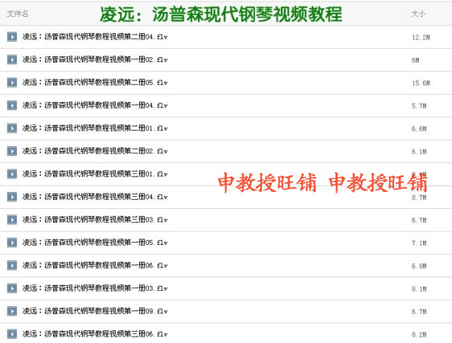Click the 6.8M size value
Viewport: 452px width, 343px height.
pos(419,266)
